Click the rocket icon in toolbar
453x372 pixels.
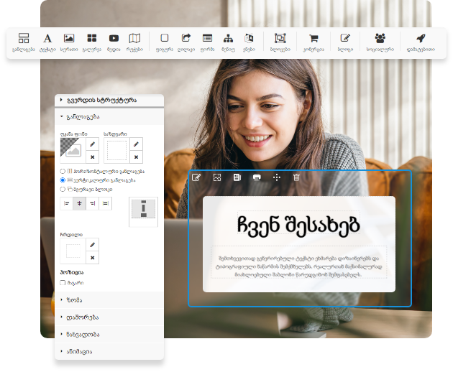point(421,39)
